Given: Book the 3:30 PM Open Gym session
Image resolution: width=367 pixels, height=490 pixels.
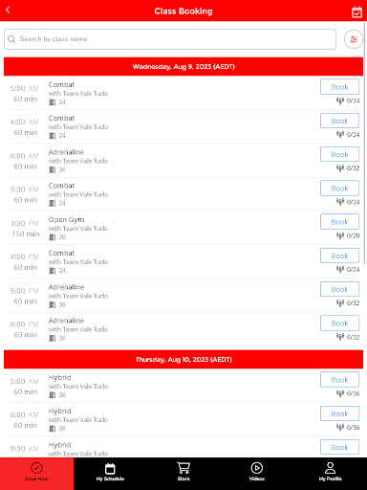Looking at the screenshot, I should pyautogui.click(x=339, y=222).
